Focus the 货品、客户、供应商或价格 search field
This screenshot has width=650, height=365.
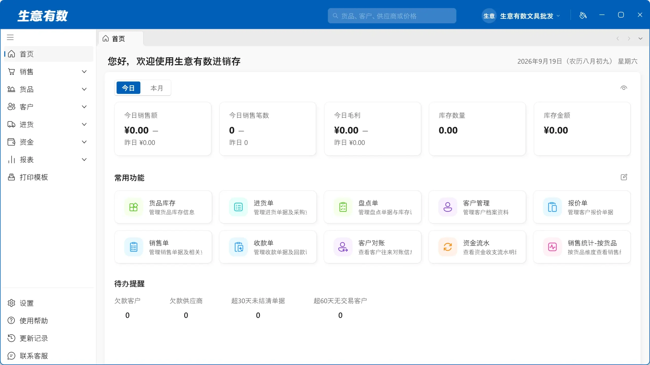pyautogui.click(x=392, y=16)
